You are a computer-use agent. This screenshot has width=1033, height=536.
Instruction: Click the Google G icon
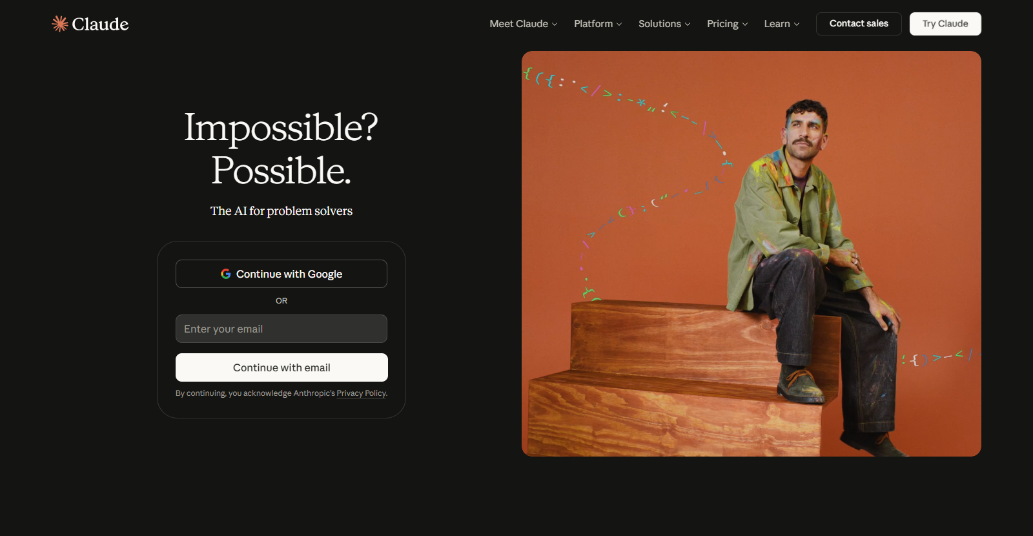click(226, 274)
